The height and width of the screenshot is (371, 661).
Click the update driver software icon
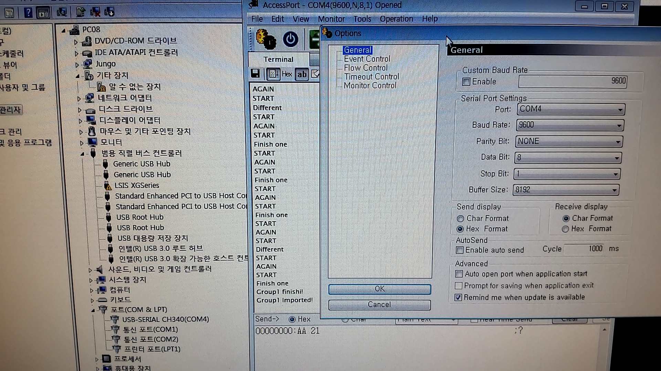[80, 12]
